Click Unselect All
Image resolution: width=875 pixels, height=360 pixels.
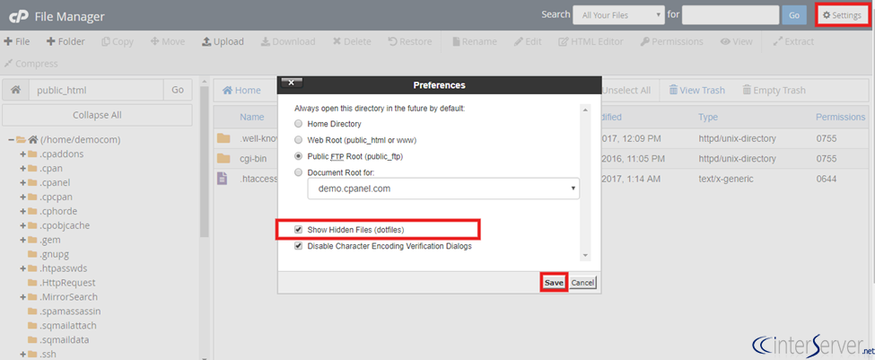626,90
